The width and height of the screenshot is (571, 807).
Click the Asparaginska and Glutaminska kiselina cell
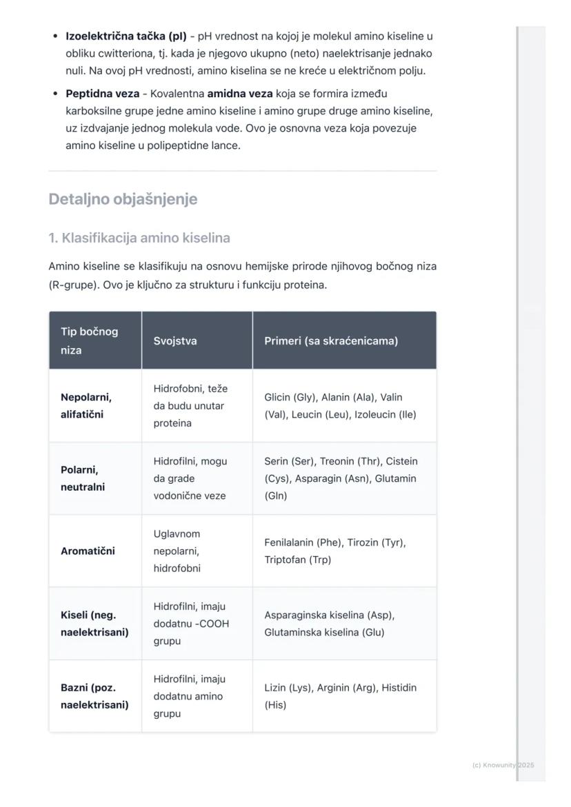329,623
